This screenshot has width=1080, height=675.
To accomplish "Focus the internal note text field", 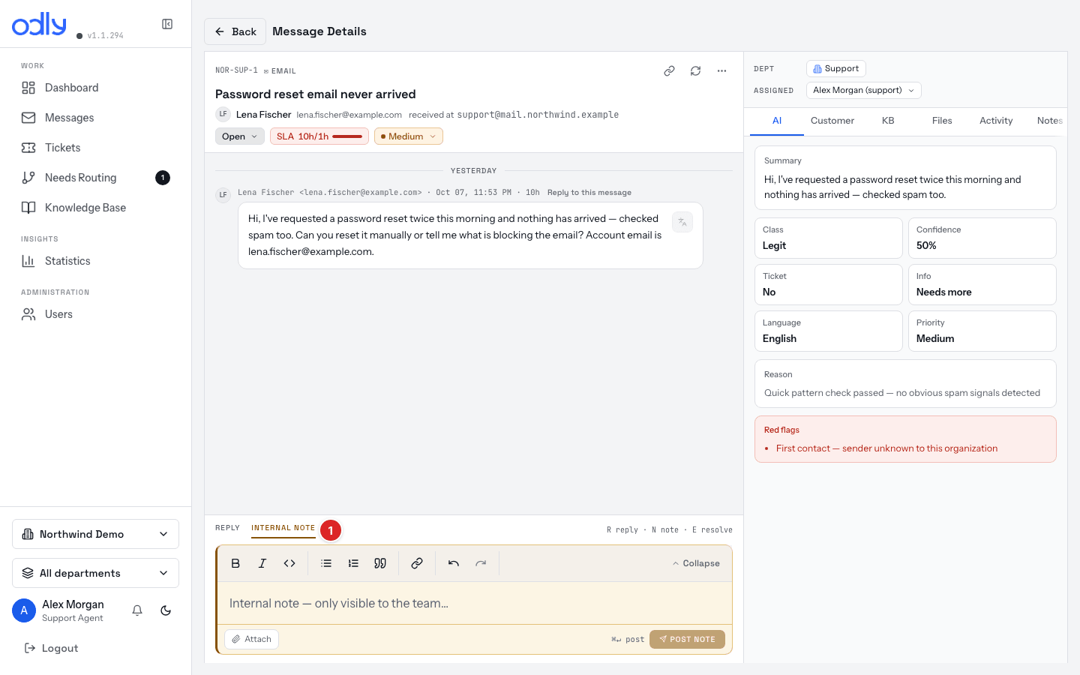I will coord(474,603).
